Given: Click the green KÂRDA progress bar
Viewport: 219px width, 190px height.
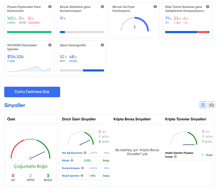Looking at the screenshot, I should pos(29,32).
